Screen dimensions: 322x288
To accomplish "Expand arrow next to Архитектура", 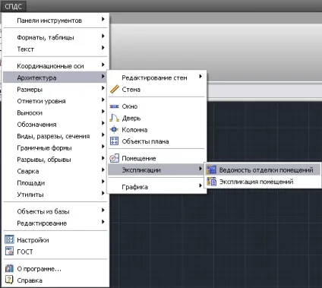I will (103, 77).
